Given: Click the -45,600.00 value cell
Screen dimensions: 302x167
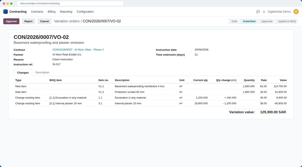Looking at the screenshot, I should 280,103.
